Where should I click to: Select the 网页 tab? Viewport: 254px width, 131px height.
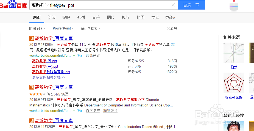(37, 17)
